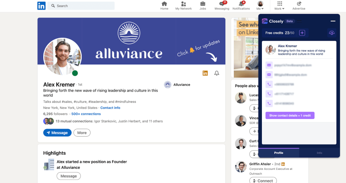346x183 pixels.
Task: Open the Advertise icon
Action: tap(299, 6)
